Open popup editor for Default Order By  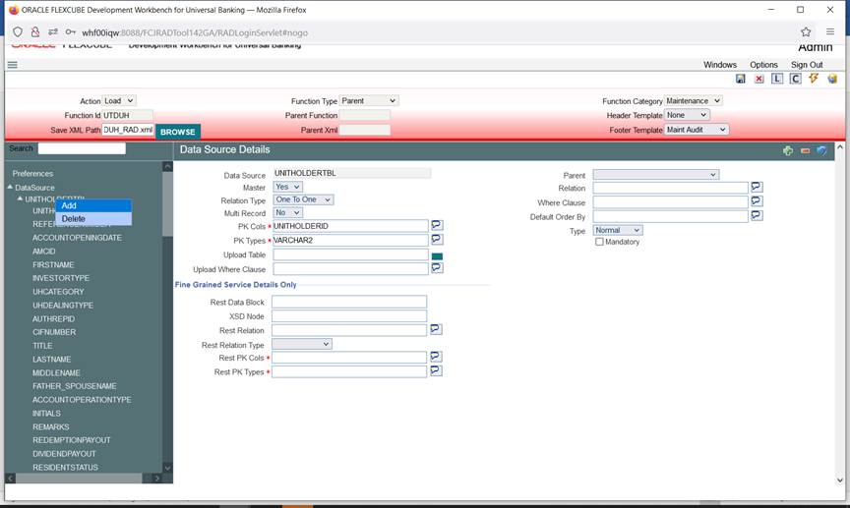click(757, 215)
